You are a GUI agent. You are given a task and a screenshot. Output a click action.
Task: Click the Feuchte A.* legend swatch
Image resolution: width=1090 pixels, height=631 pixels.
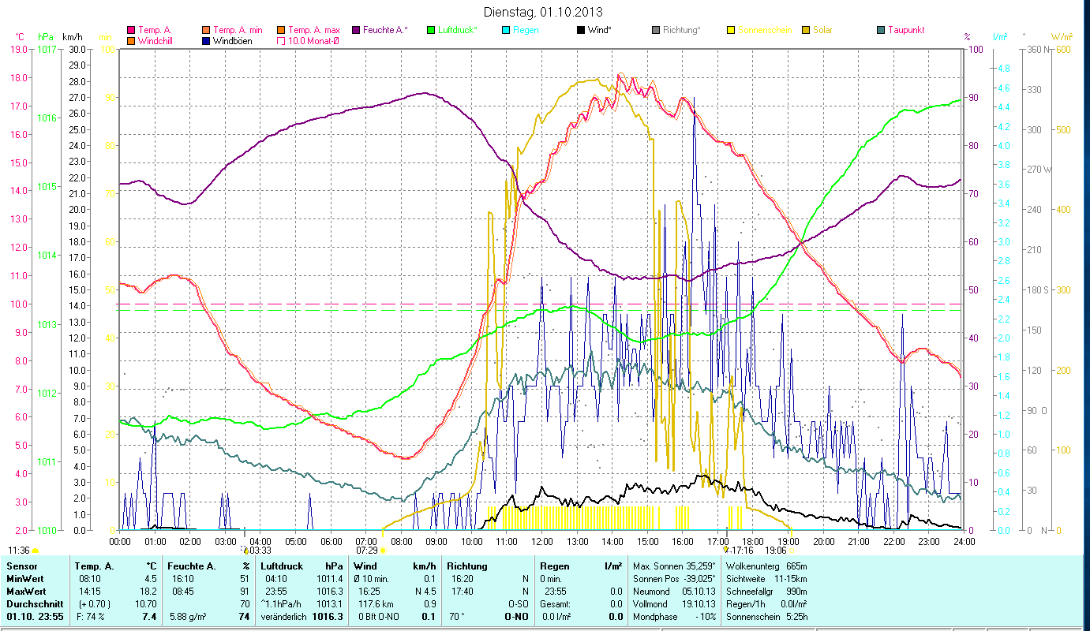(355, 30)
